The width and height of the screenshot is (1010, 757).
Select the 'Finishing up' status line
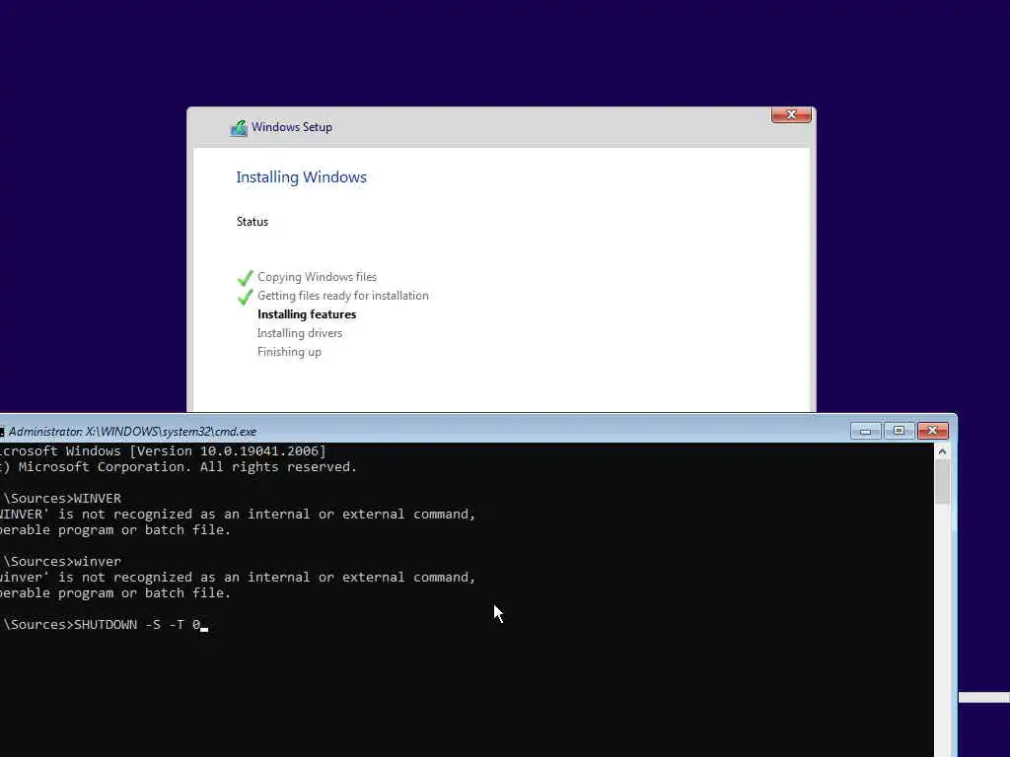[289, 352]
